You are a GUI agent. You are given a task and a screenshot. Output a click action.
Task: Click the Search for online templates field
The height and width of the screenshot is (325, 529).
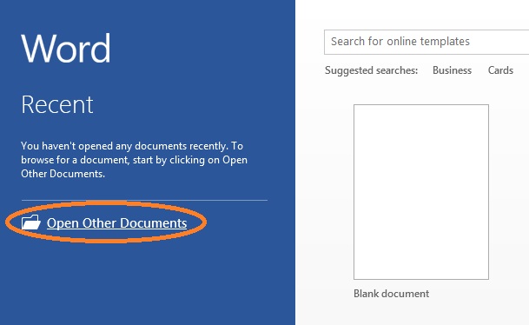(427, 42)
